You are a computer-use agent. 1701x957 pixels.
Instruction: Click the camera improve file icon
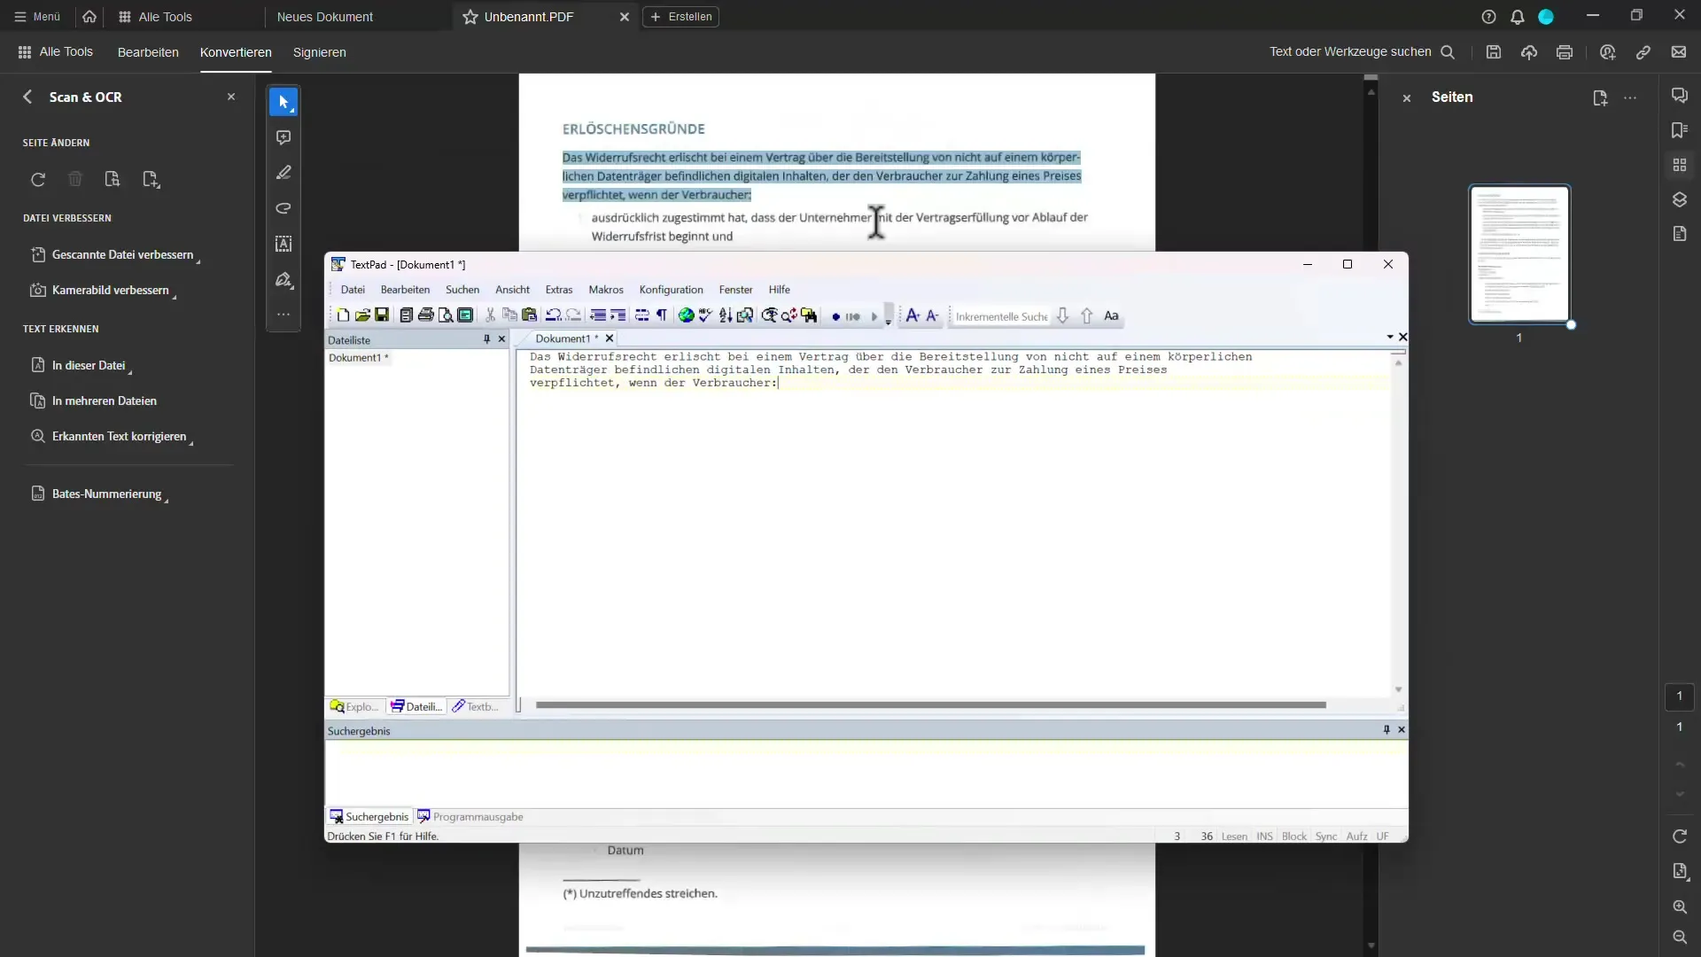coord(37,290)
